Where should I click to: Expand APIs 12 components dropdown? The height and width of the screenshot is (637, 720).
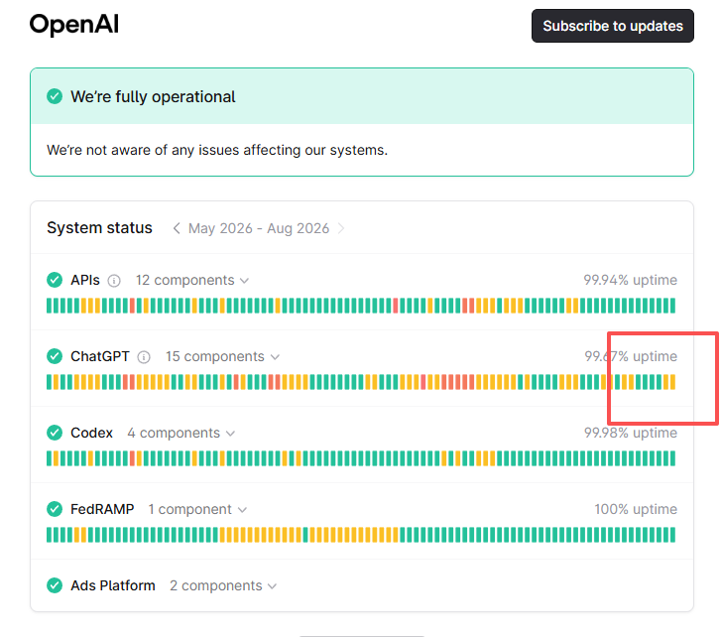[192, 280]
